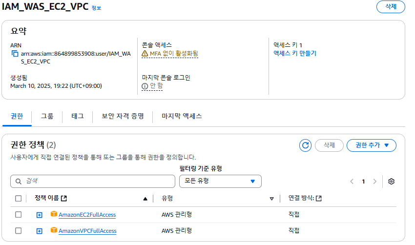
Task: Click the 액세스 키 만들기 link
Action: [295, 54]
